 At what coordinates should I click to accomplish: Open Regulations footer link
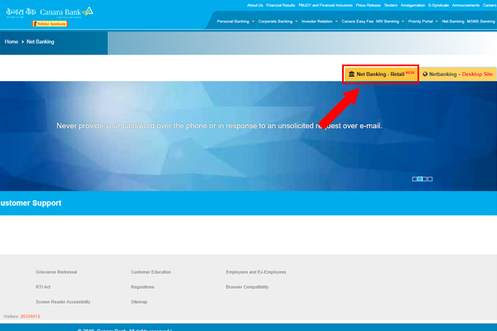[142, 287]
